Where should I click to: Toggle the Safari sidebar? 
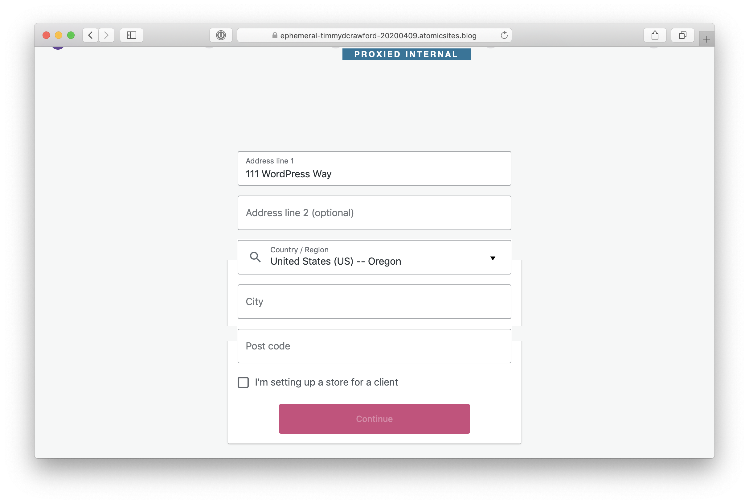point(131,35)
